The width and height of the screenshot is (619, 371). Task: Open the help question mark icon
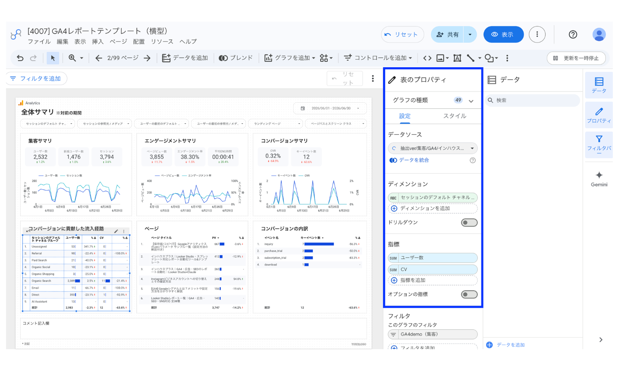(x=573, y=35)
